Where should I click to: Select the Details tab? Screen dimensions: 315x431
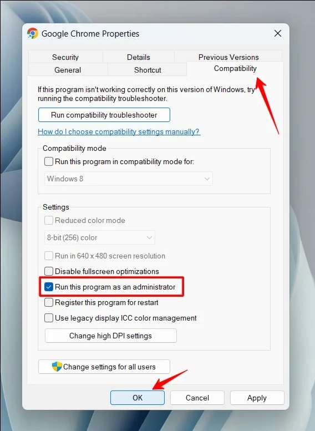click(x=139, y=57)
